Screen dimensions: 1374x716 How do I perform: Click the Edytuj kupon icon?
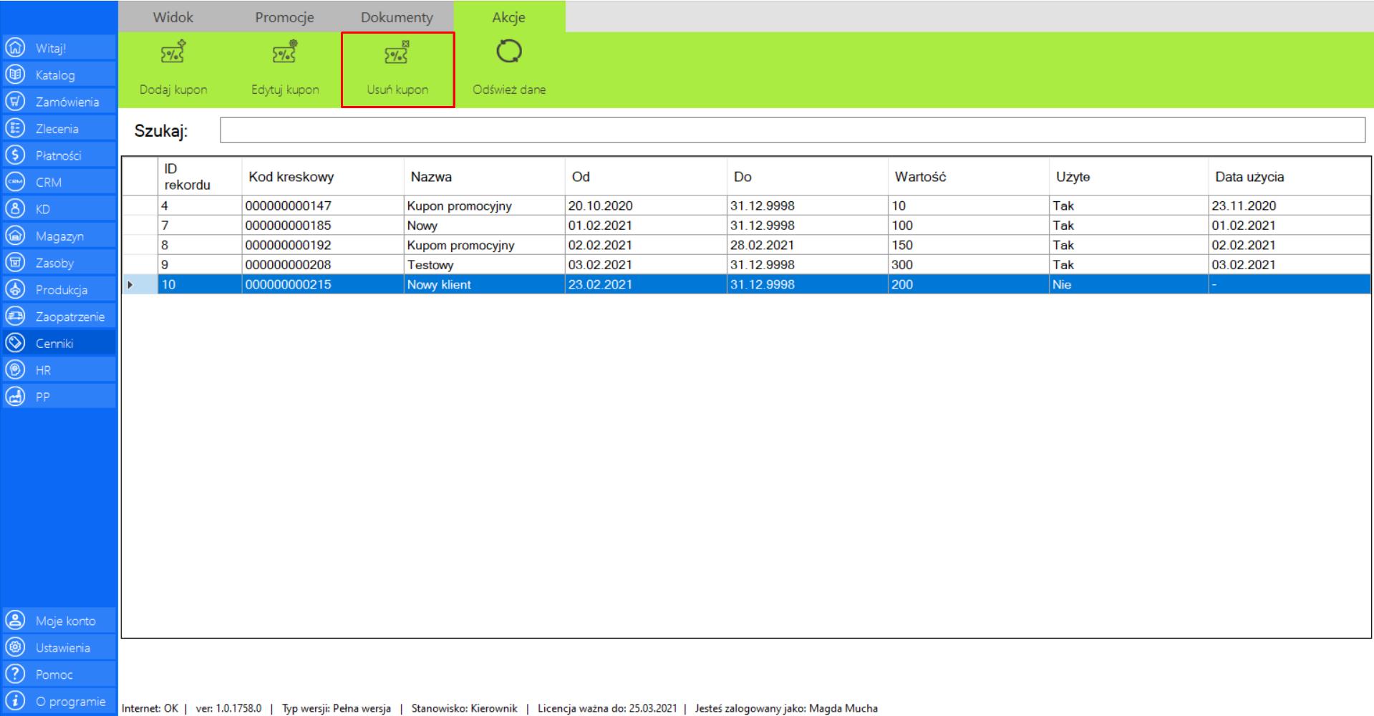coord(284,53)
